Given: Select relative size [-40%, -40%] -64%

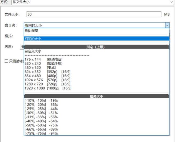Looking at the screenshot, I should click(97, 121).
